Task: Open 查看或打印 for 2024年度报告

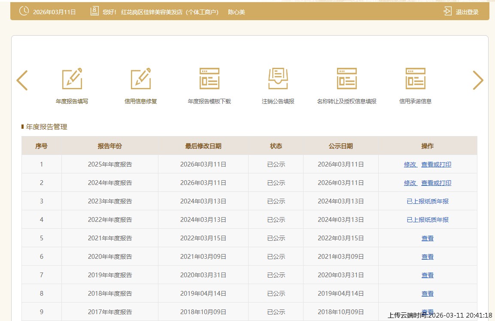Action: coord(436,183)
